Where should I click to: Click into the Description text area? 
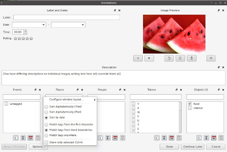tap(113, 78)
